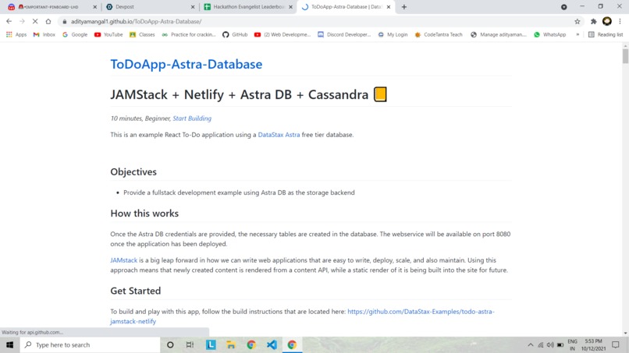Close the Hackathon Evangelist Leaderboard tab
The image size is (629, 353).
[290, 7]
